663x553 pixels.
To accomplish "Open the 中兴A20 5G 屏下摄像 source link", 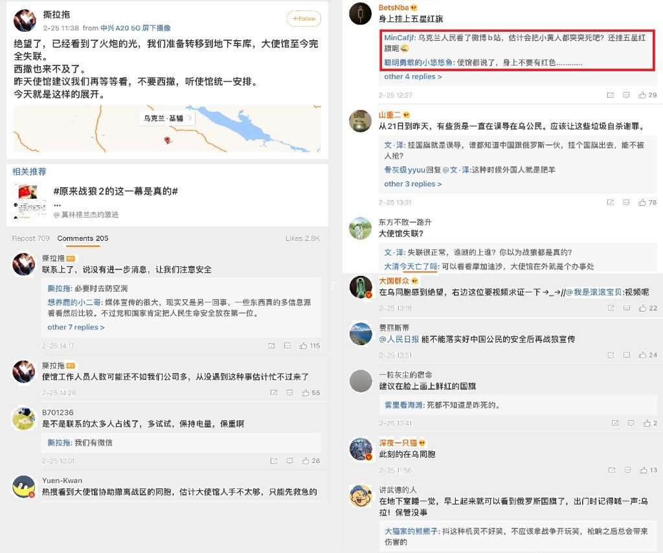I will (x=135, y=28).
